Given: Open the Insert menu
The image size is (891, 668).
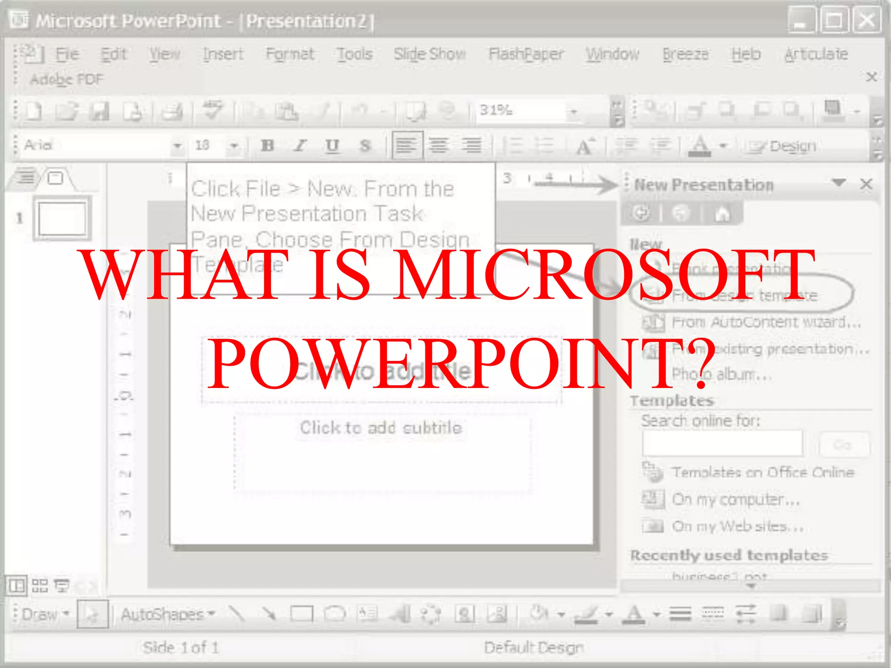Looking at the screenshot, I should click(x=223, y=54).
